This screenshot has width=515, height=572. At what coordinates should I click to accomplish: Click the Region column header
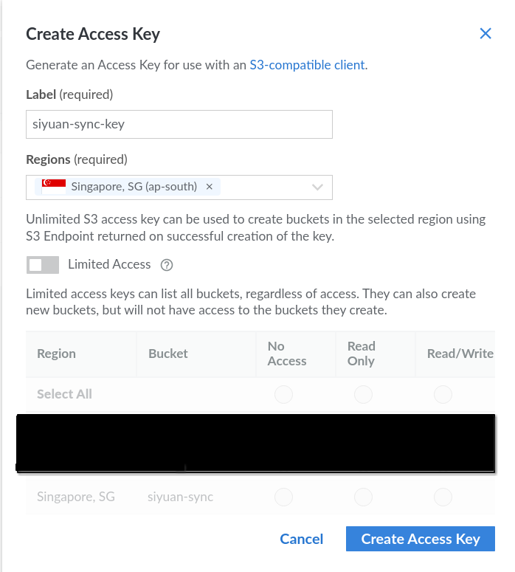point(57,354)
